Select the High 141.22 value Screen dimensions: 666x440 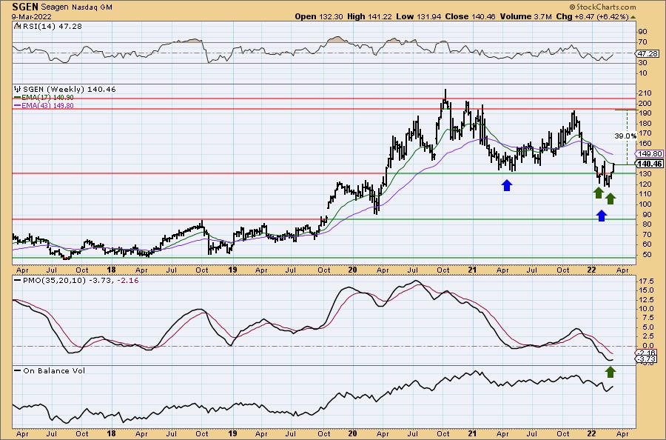pos(370,16)
